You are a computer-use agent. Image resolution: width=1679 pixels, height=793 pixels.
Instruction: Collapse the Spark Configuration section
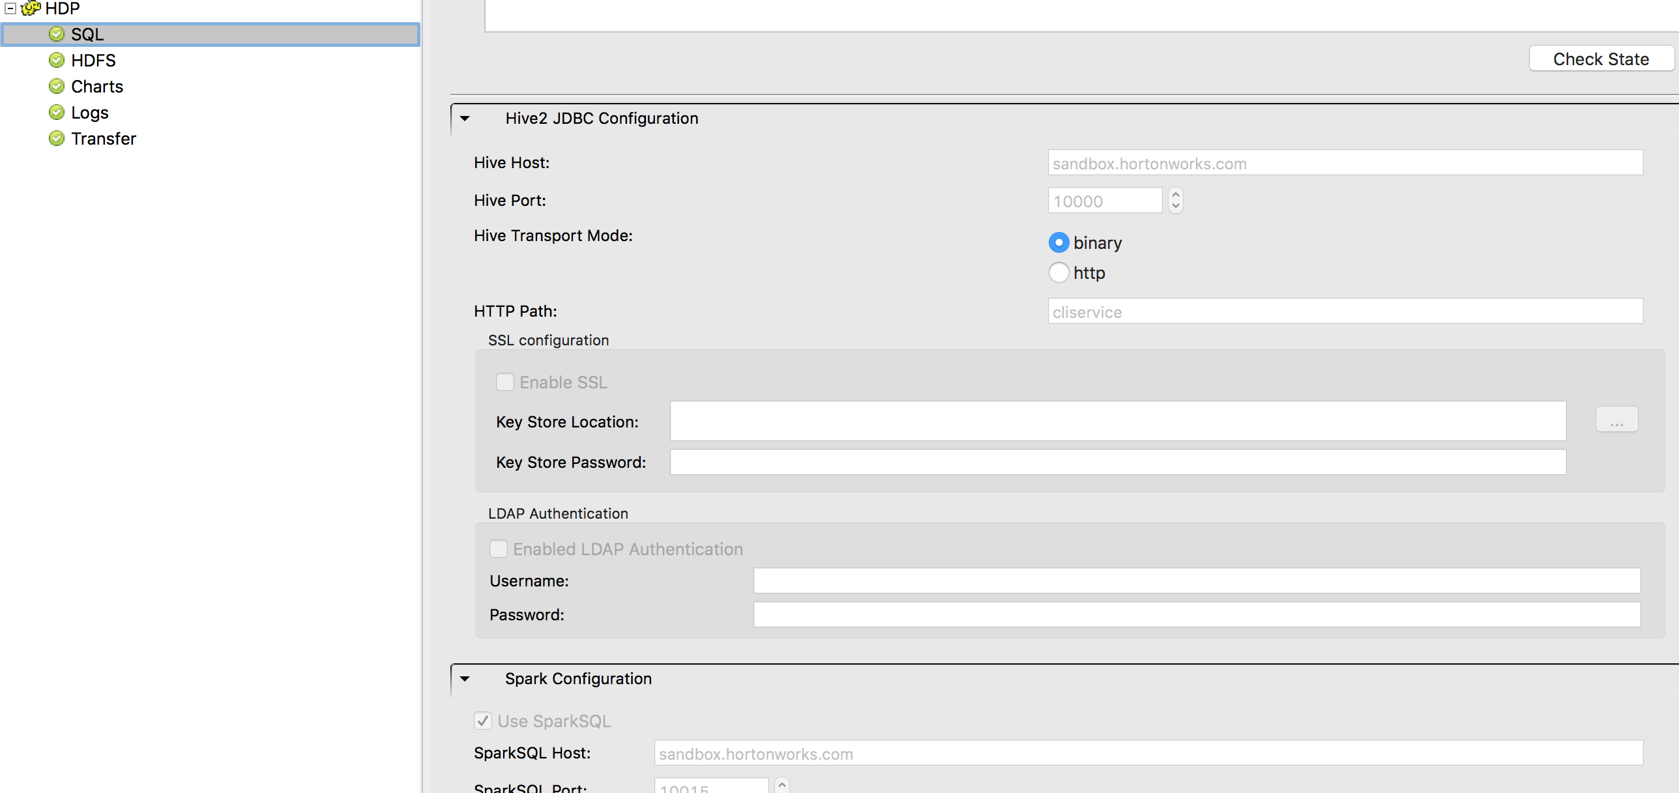pyautogui.click(x=464, y=679)
